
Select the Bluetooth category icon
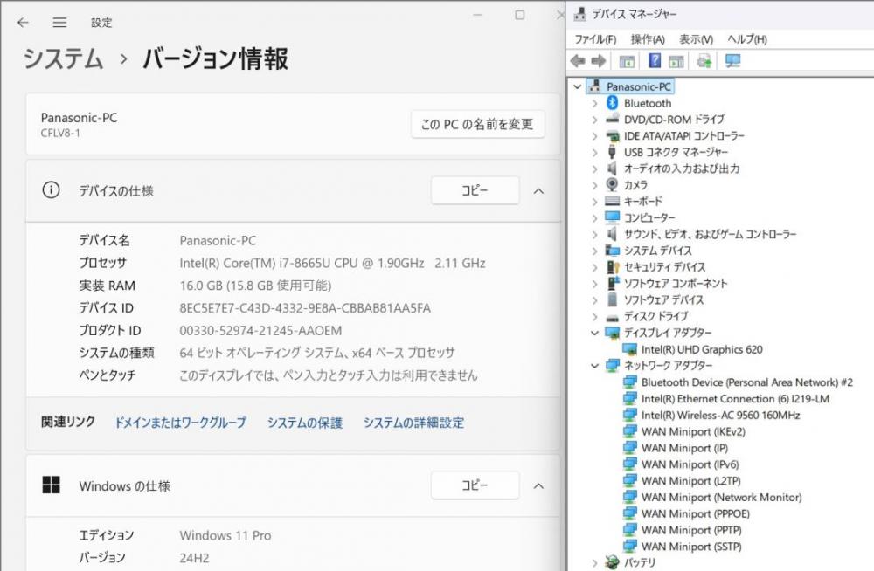(x=612, y=102)
